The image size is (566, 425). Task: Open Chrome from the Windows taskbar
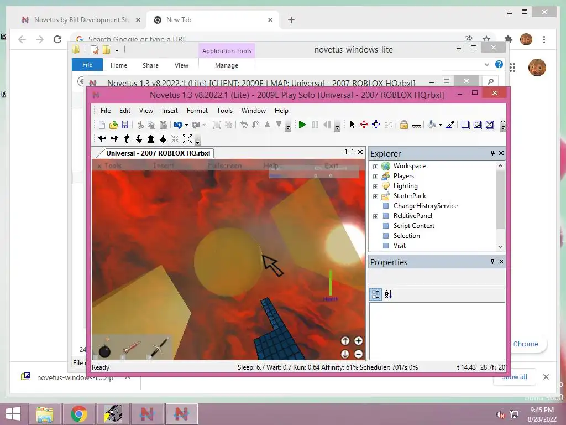[x=78, y=414]
